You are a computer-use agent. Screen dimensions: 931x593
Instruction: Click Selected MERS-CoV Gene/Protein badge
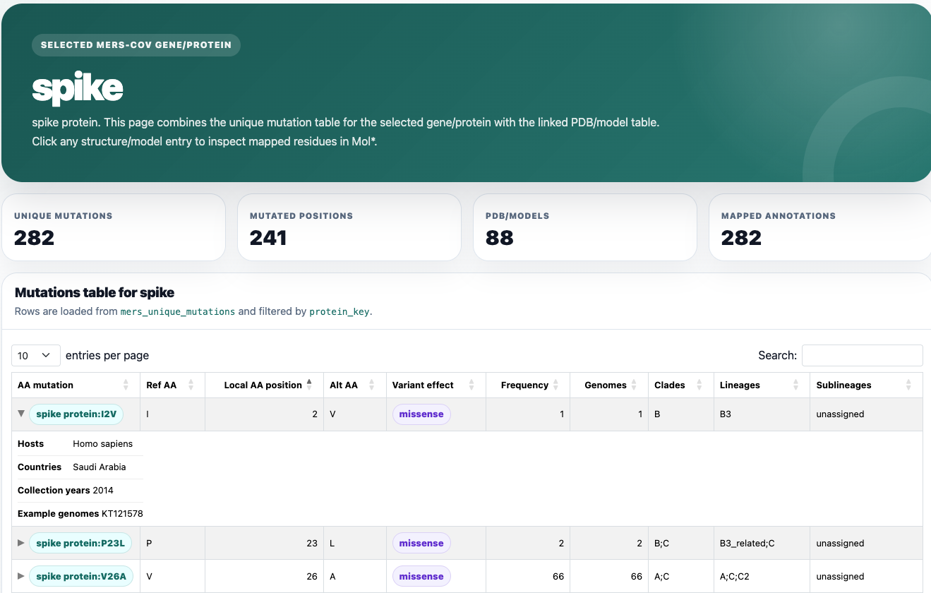(x=136, y=45)
